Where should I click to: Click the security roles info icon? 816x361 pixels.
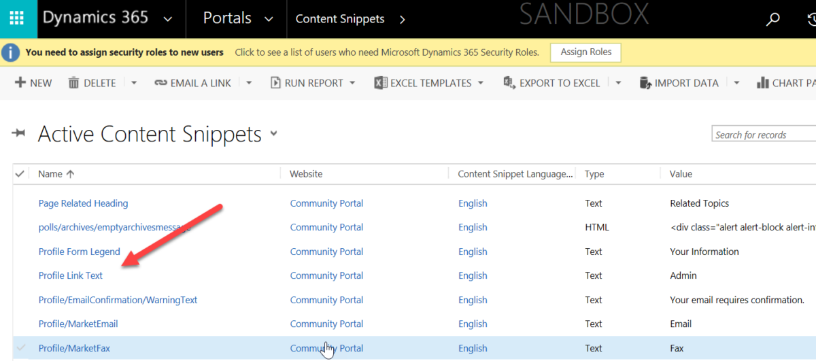point(11,52)
